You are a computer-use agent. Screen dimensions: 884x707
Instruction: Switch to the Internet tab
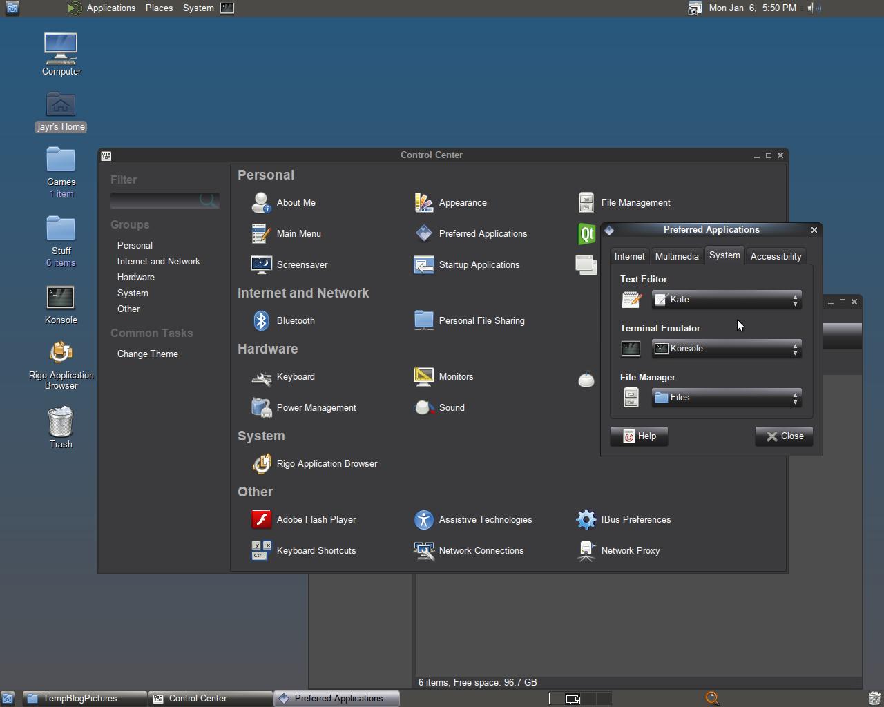tap(629, 256)
